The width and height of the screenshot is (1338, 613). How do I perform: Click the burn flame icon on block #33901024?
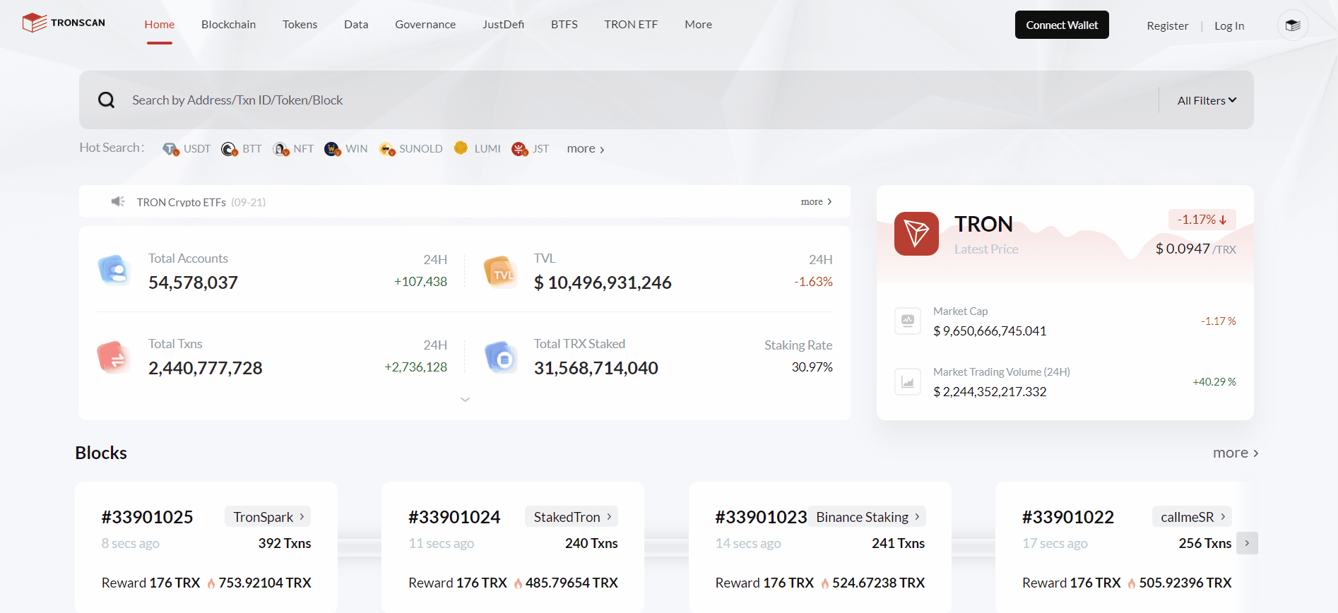coord(518,583)
